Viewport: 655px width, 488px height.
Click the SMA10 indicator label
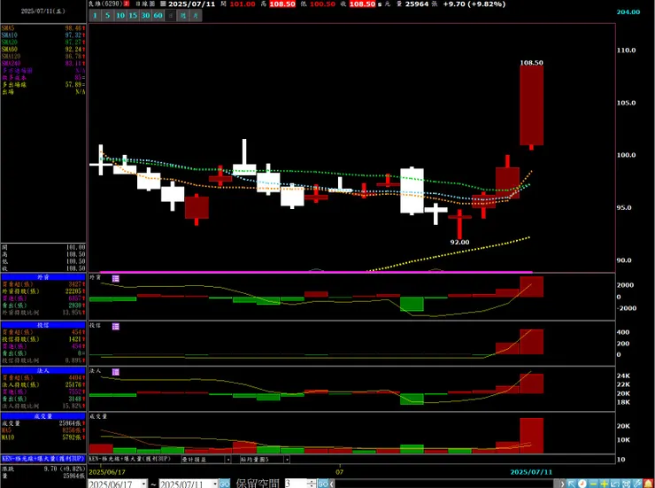tap(9, 35)
